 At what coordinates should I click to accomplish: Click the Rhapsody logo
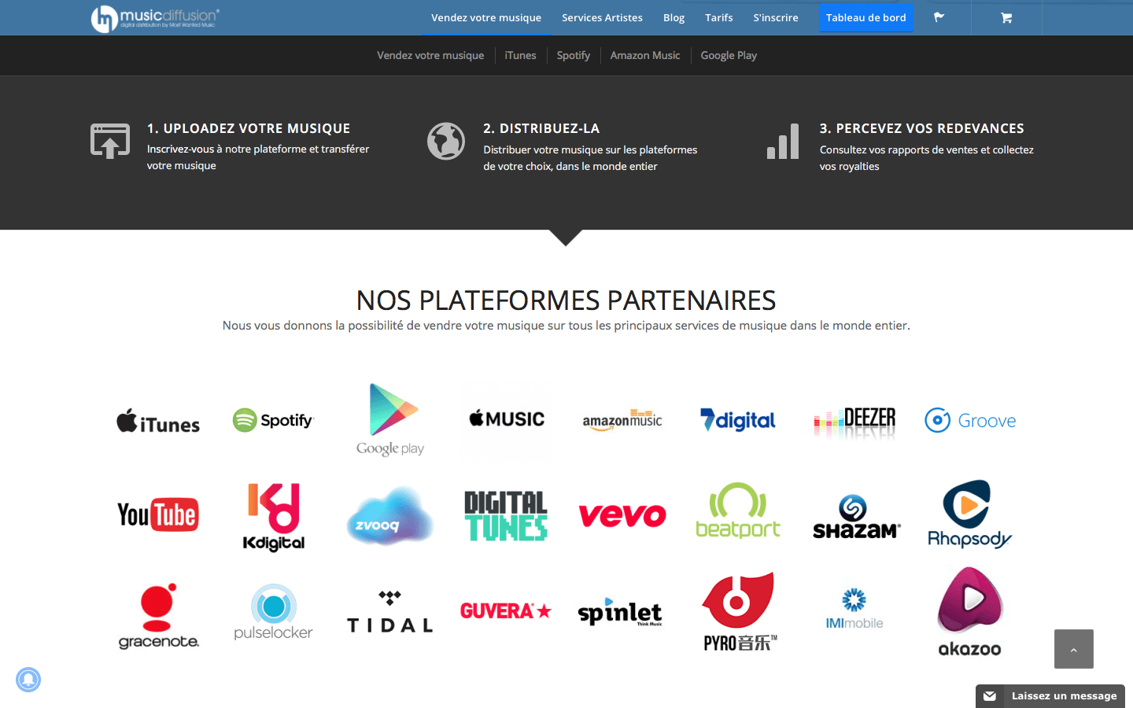(x=969, y=514)
